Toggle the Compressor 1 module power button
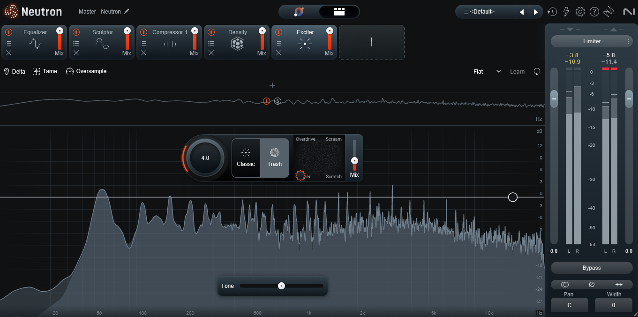 coord(143,32)
